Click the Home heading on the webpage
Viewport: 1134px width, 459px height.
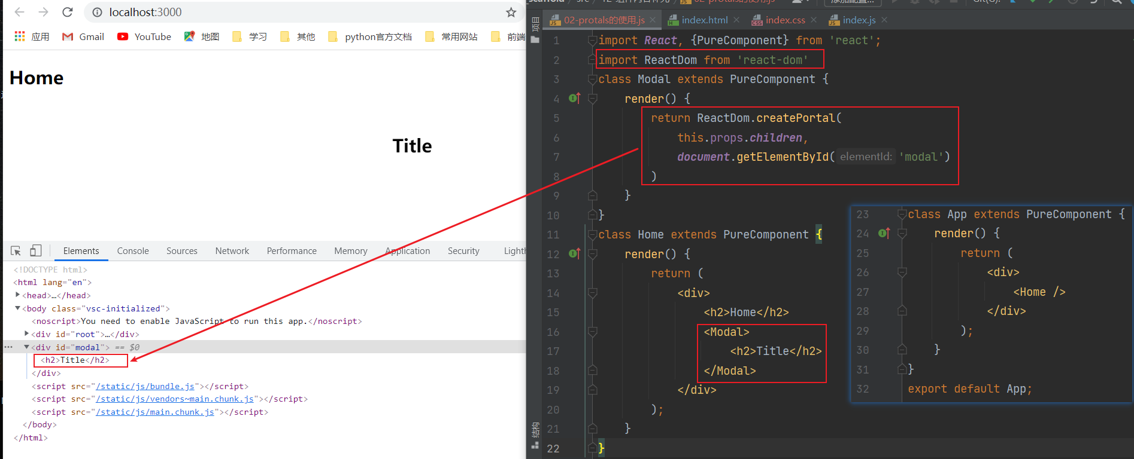click(37, 78)
